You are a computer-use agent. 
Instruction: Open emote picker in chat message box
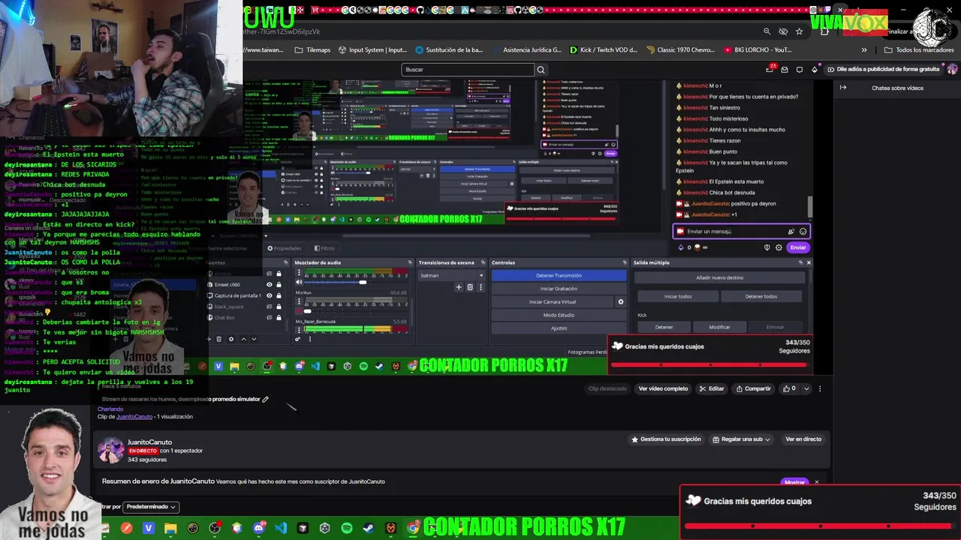[803, 232]
